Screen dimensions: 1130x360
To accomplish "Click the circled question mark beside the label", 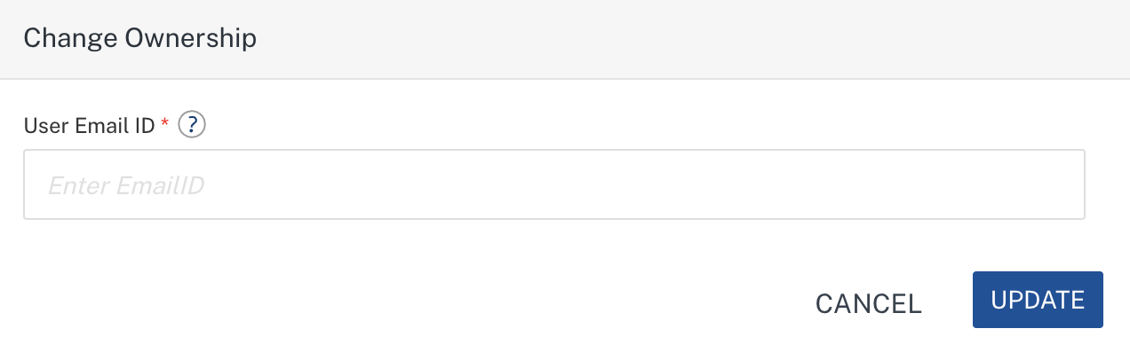I will (192, 125).
